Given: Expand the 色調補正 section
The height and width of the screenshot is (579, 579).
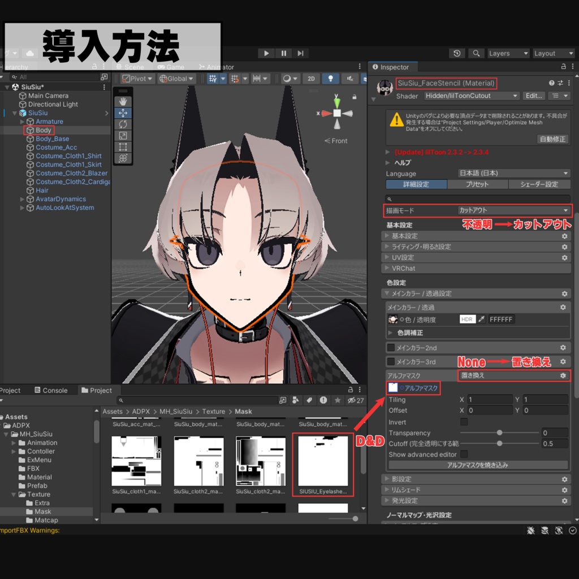Looking at the screenshot, I should [x=390, y=332].
